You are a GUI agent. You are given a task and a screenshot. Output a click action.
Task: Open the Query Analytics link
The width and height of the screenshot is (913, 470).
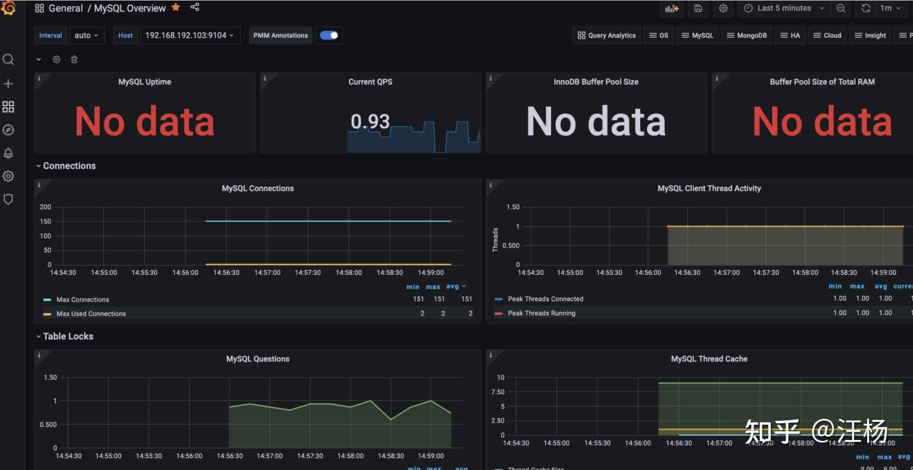pos(606,35)
